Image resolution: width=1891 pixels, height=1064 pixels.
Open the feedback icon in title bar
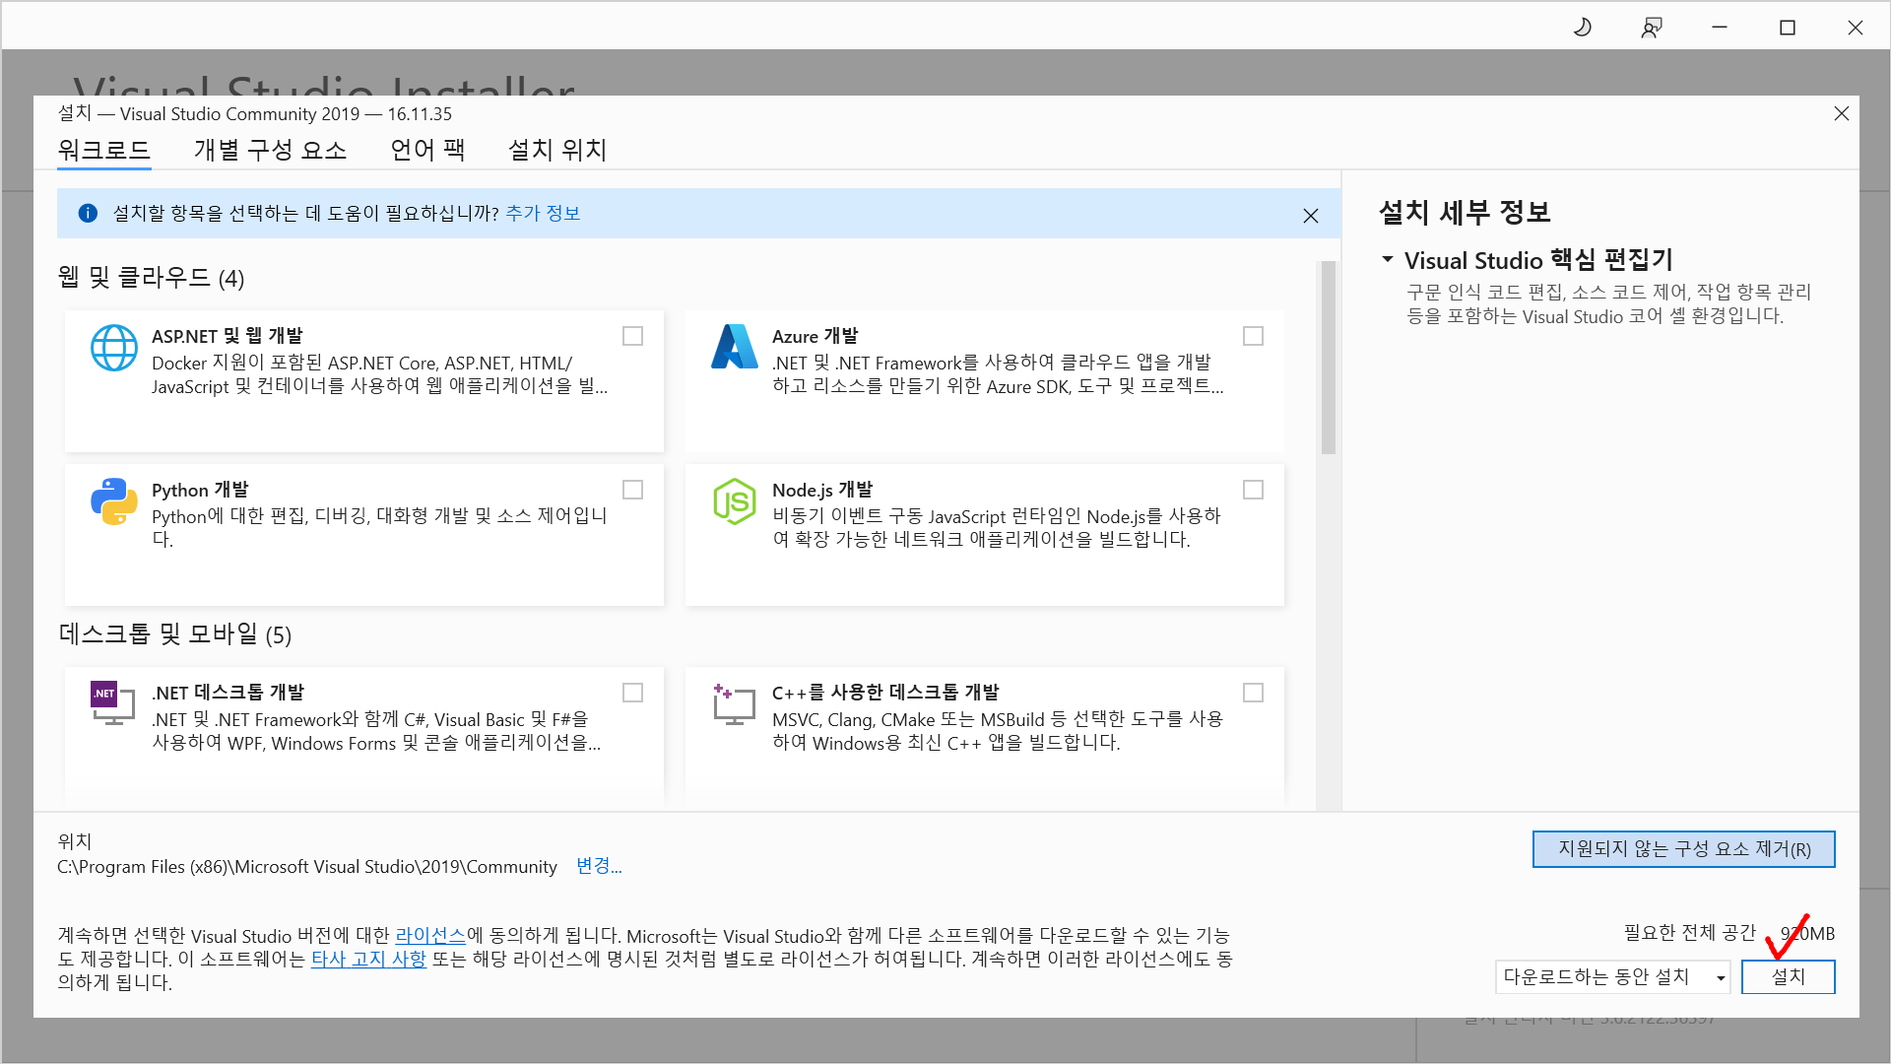1652,28
